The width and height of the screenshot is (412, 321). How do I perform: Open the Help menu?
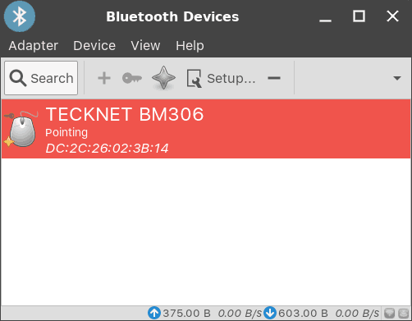click(190, 45)
